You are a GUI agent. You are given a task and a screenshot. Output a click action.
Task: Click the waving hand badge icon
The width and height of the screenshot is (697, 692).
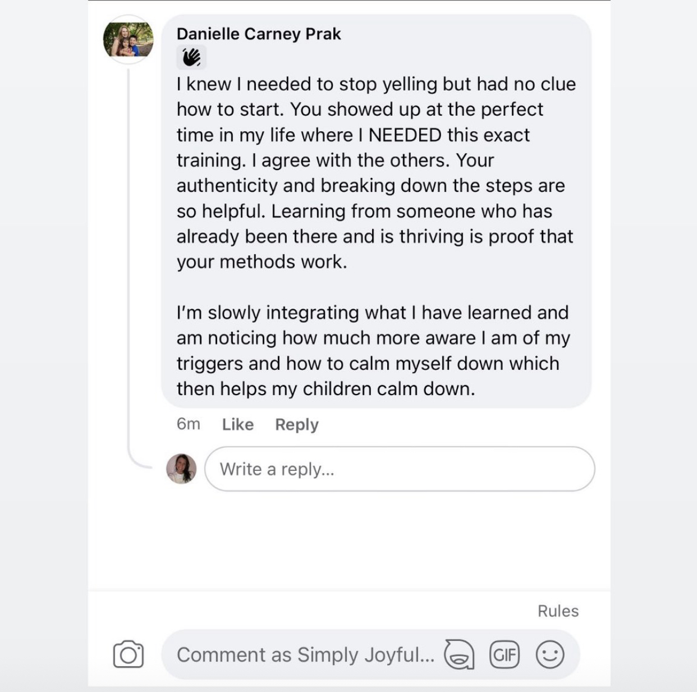191,57
